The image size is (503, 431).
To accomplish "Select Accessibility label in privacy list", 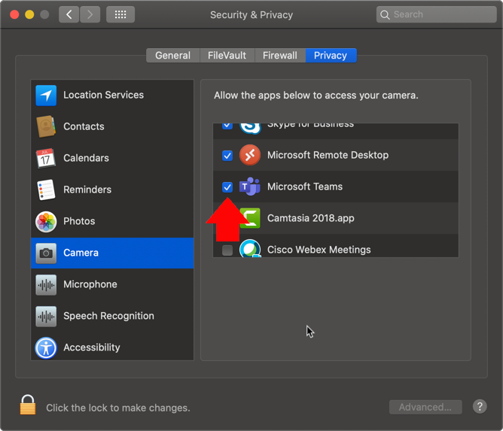I will click(x=92, y=348).
